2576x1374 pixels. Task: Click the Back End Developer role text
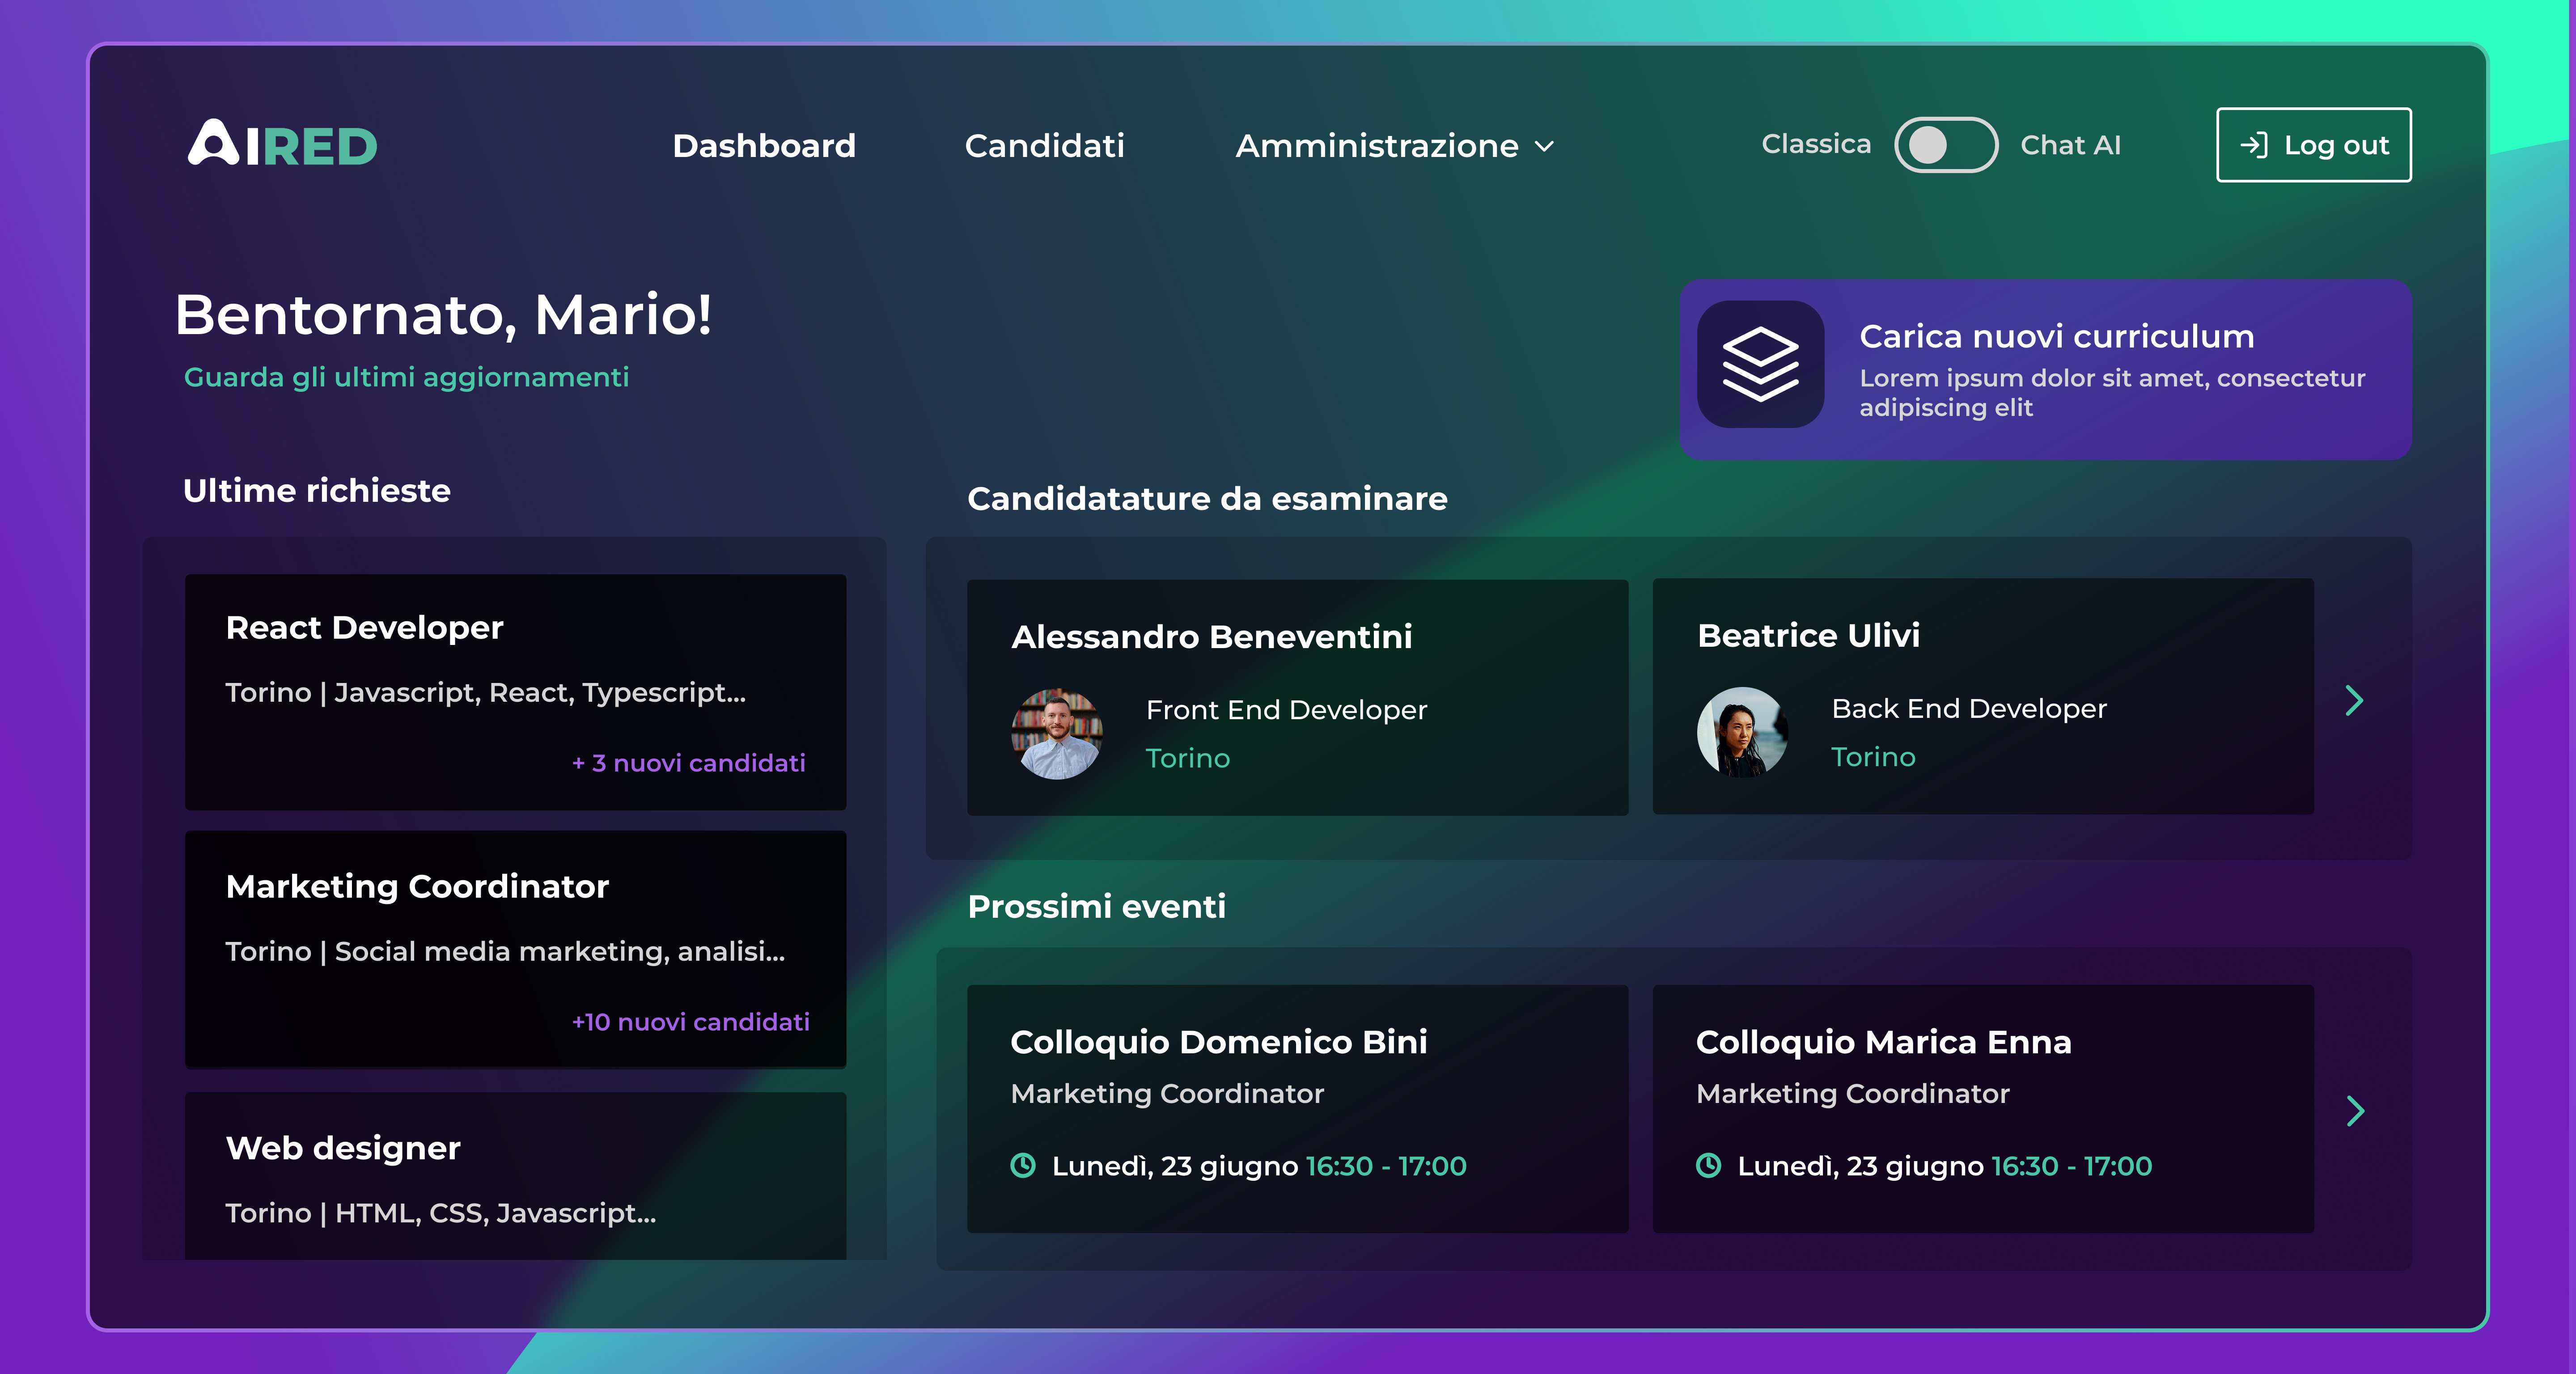(1969, 709)
